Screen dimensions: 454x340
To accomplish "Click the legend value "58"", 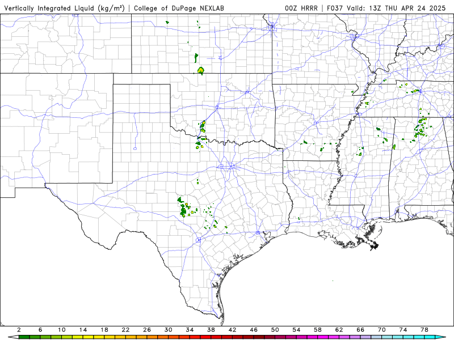I will pyautogui.click(x=318, y=330).
